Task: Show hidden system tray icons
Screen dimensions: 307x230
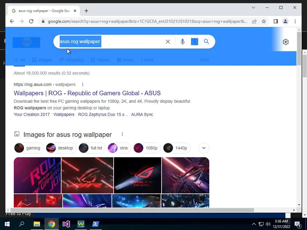Action: [x=254, y=224]
